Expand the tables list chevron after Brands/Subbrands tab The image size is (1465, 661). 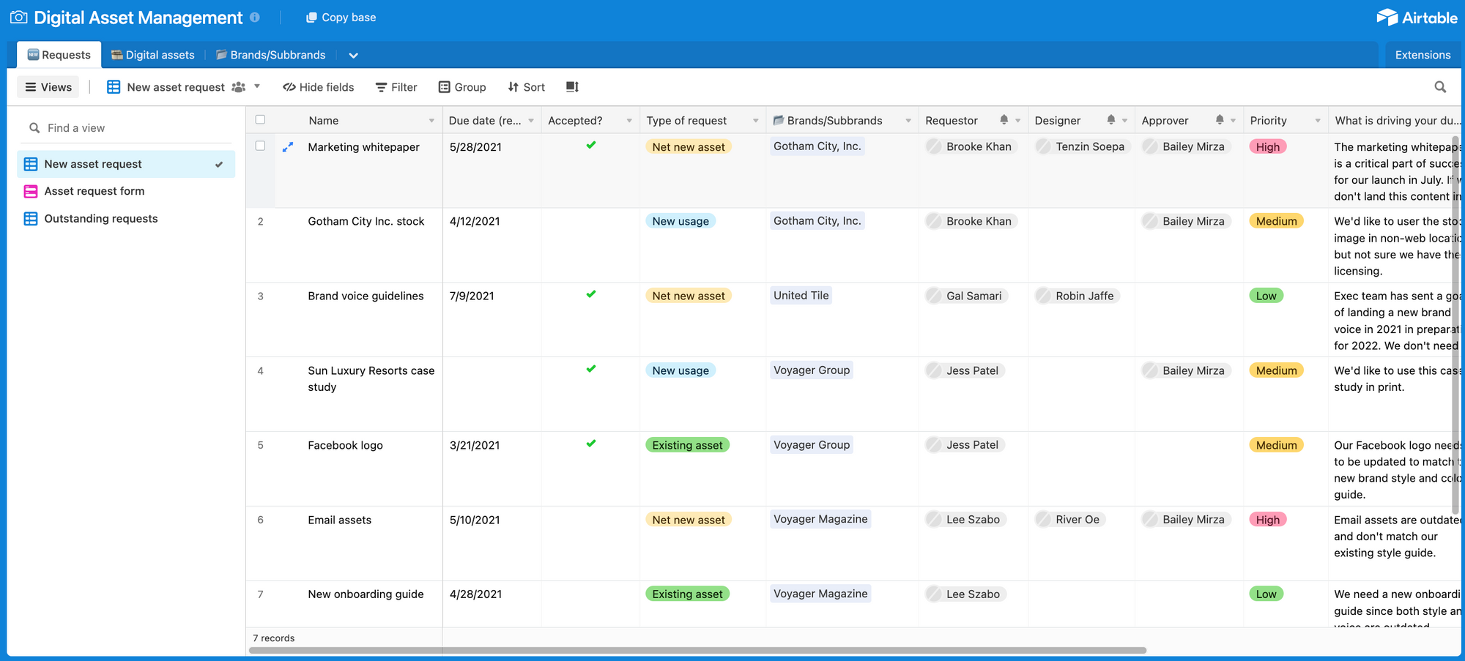[354, 56]
